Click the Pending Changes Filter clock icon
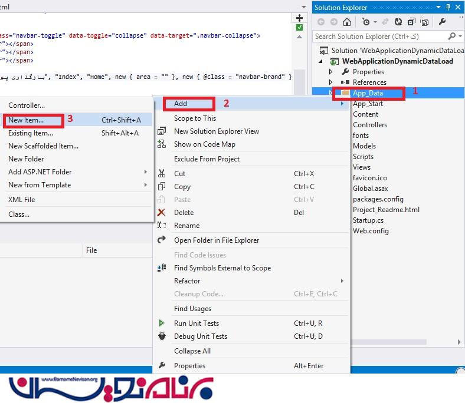The height and width of the screenshot is (403, 465). pyautogui.click(x=366, y=22)
